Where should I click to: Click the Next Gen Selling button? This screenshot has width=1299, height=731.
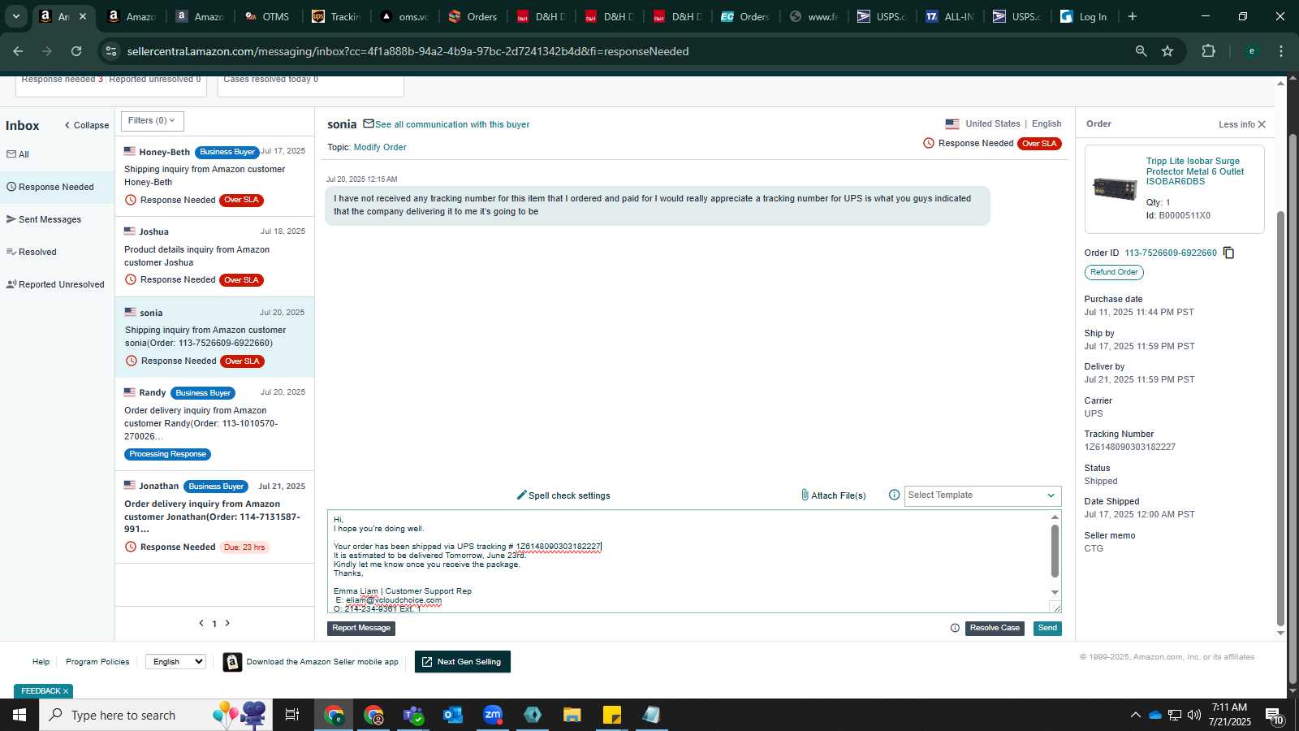click(463, 662)
